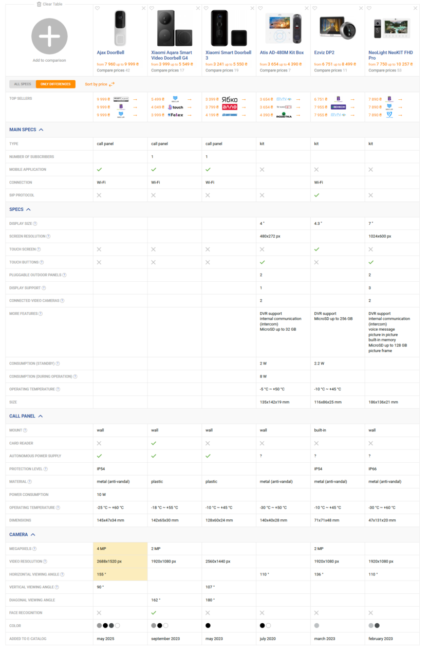Click help icon for Consumption (Standby)
The height and width of the screenshot is (650, 429).
57,364
